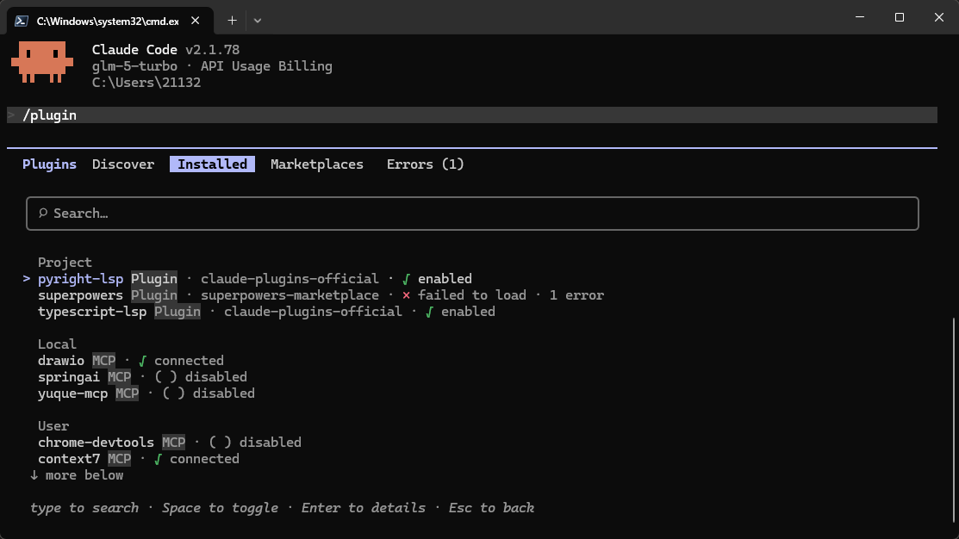959x539 pixels.
Task: Click the MCP badge on drawio row
Action: pyautogui.click(x=104, y=361)
